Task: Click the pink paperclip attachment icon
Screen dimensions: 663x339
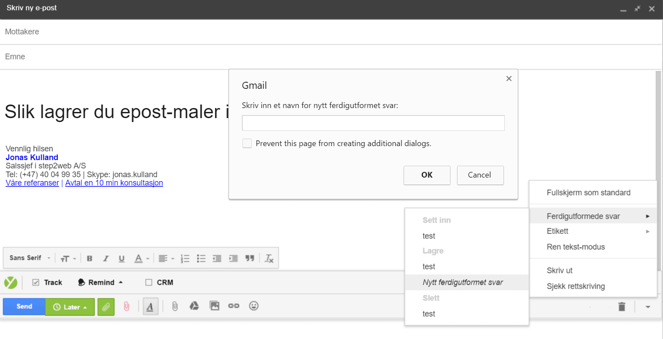Action: [x=126, y=307]
